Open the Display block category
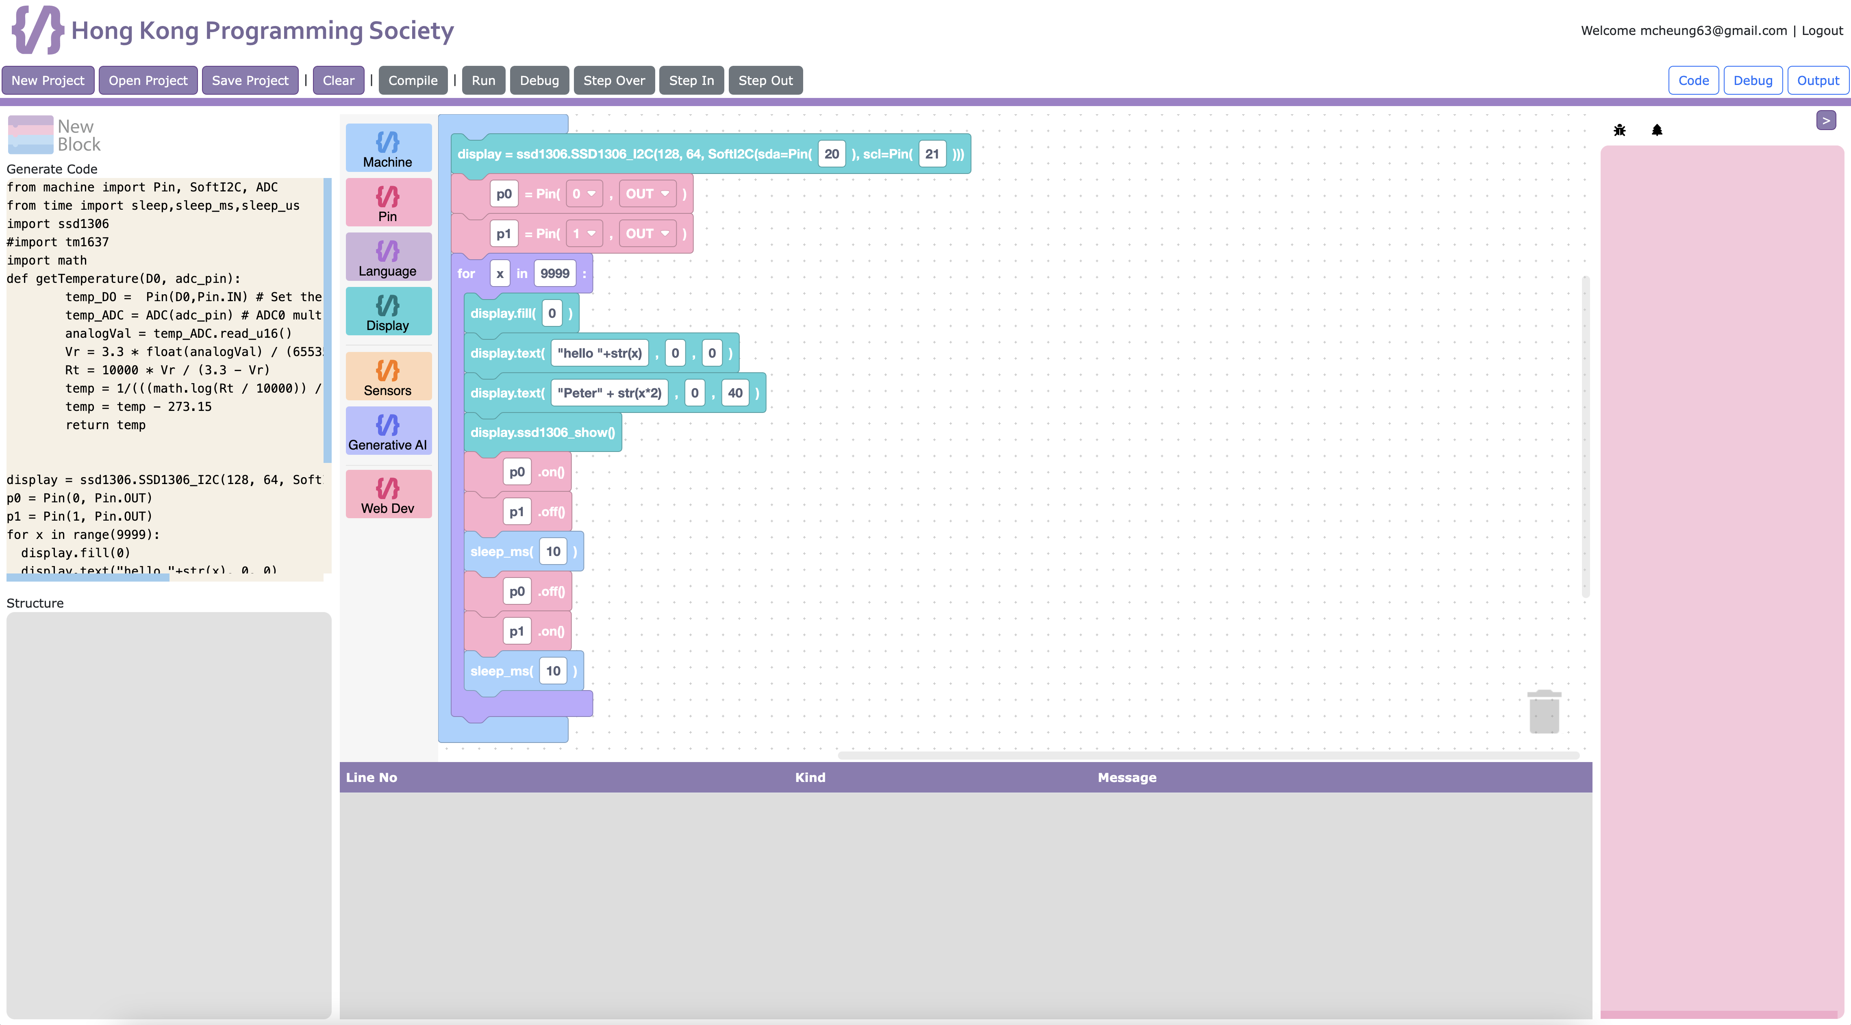Viewport: 1851px width, 1025px height. (x=388, y=312)
